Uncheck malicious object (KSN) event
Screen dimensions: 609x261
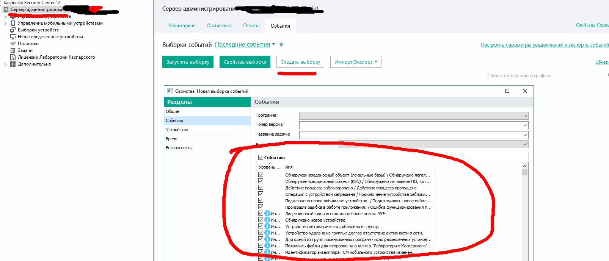point(261,181)
